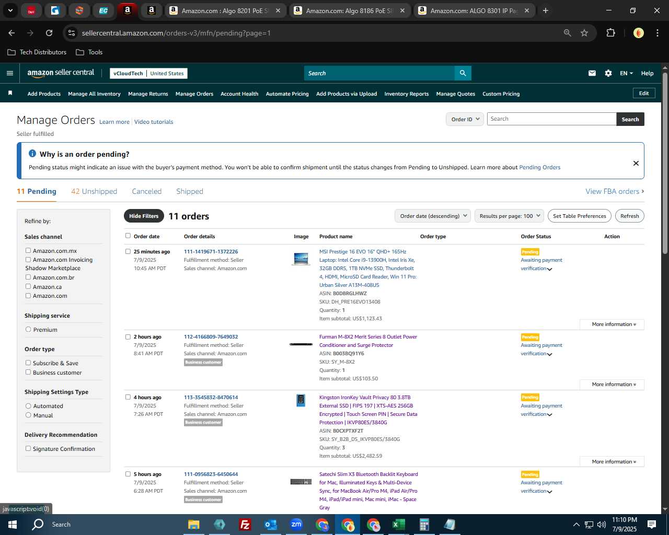The width and height of the screenshot is (669, 535).
Task: Reload the page with the browser refresh icon
Action: point(49,33)
